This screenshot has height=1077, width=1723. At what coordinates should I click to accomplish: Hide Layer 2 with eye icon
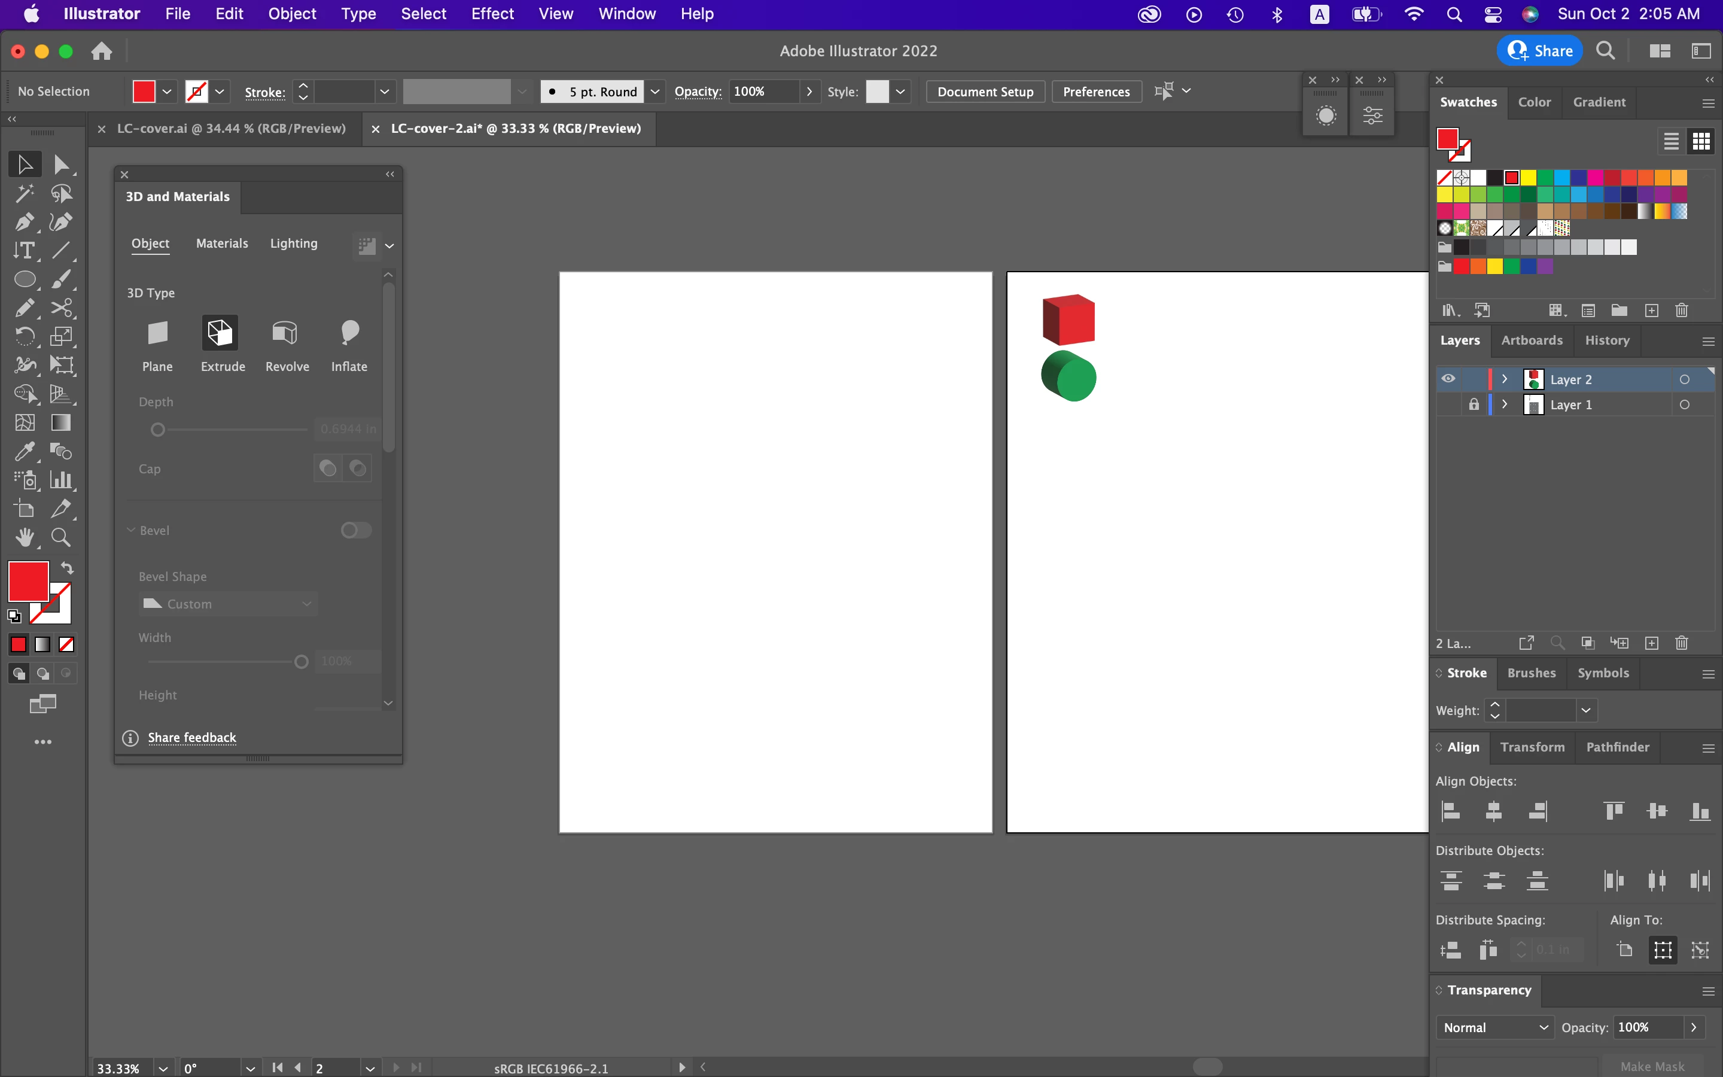(x=1448, y=379)
